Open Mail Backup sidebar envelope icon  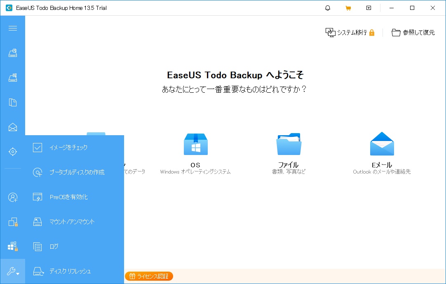12,127
